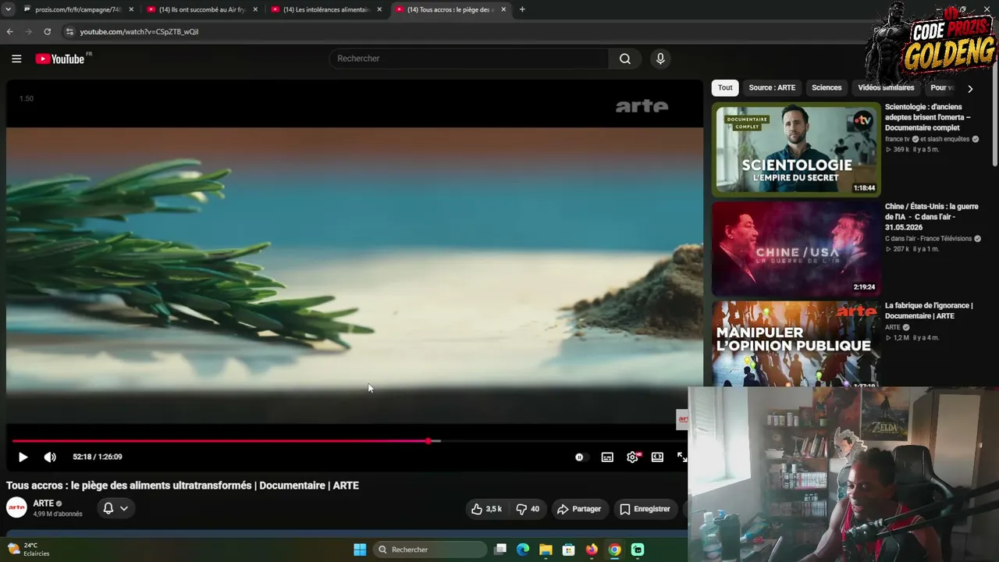Seek on the video progress bar
The image size is (999, 562).
350,441
